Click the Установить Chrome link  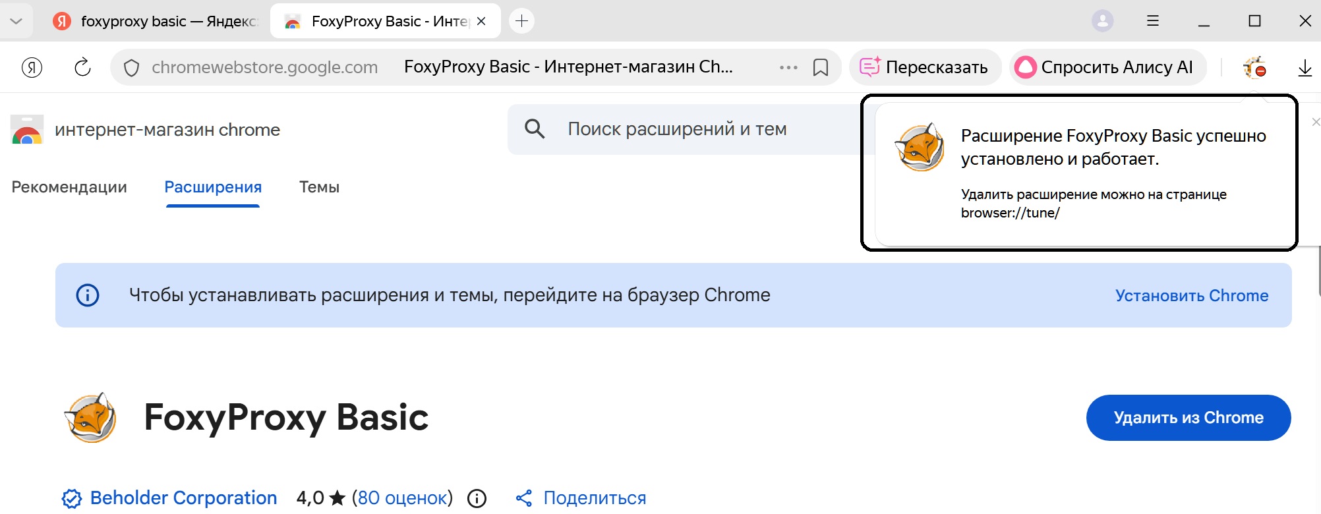[1191, 296]
